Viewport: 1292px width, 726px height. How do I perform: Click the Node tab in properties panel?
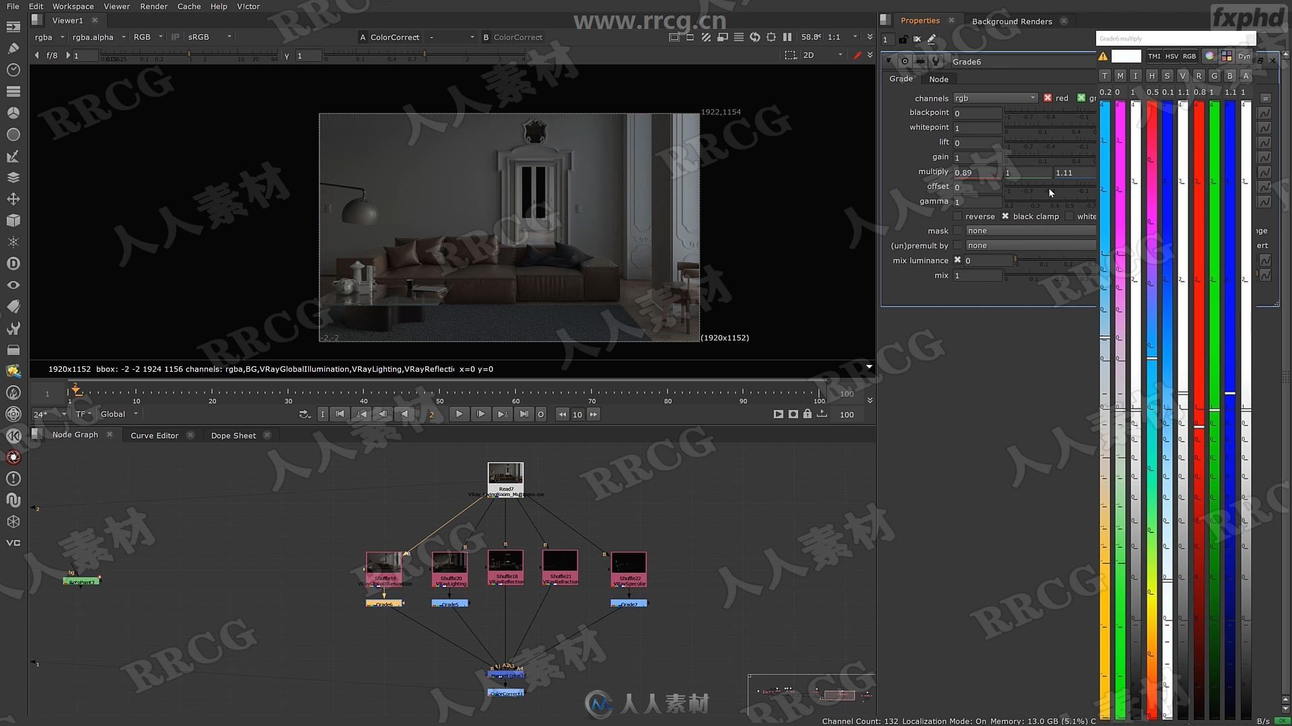click(938, 79)
